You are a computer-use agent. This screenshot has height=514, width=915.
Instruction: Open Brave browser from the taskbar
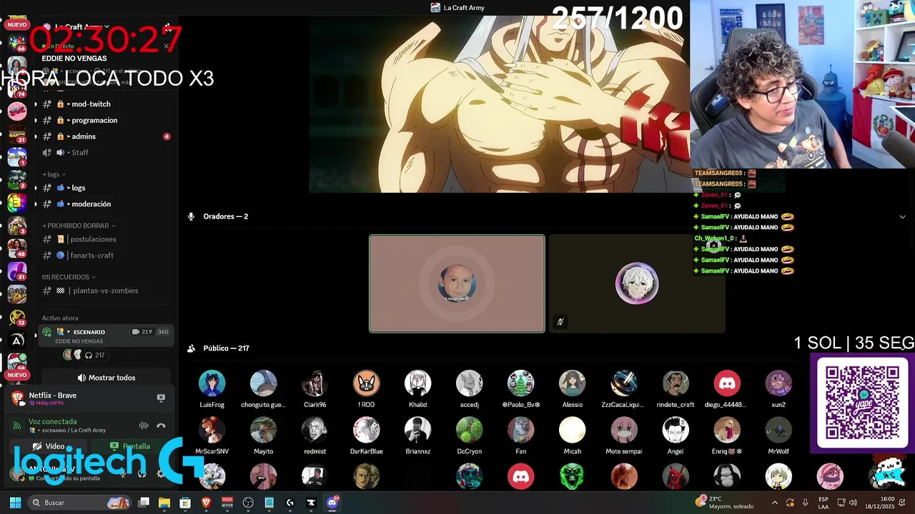pos(207,503)
